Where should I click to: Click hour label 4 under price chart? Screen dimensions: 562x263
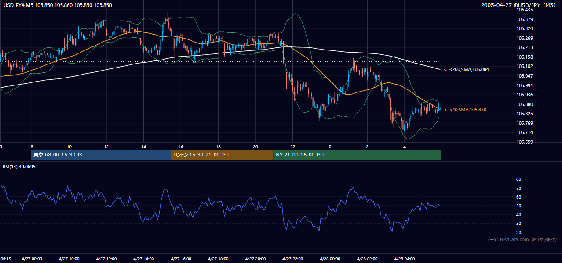point(405,147)
